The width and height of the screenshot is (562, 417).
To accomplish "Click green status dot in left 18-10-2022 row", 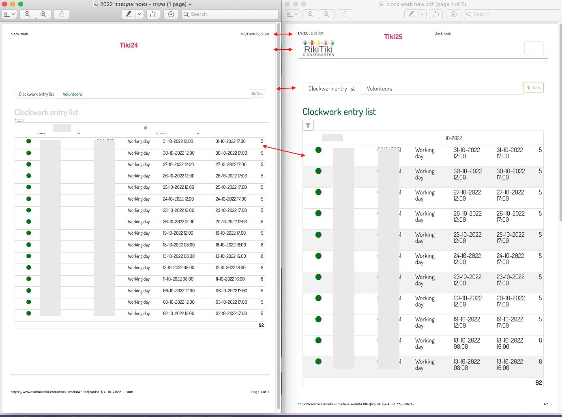I will [x=28, y=244].
